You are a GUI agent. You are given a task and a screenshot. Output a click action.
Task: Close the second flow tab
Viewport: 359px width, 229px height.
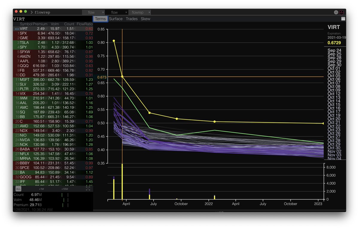[x=126, y=12]
